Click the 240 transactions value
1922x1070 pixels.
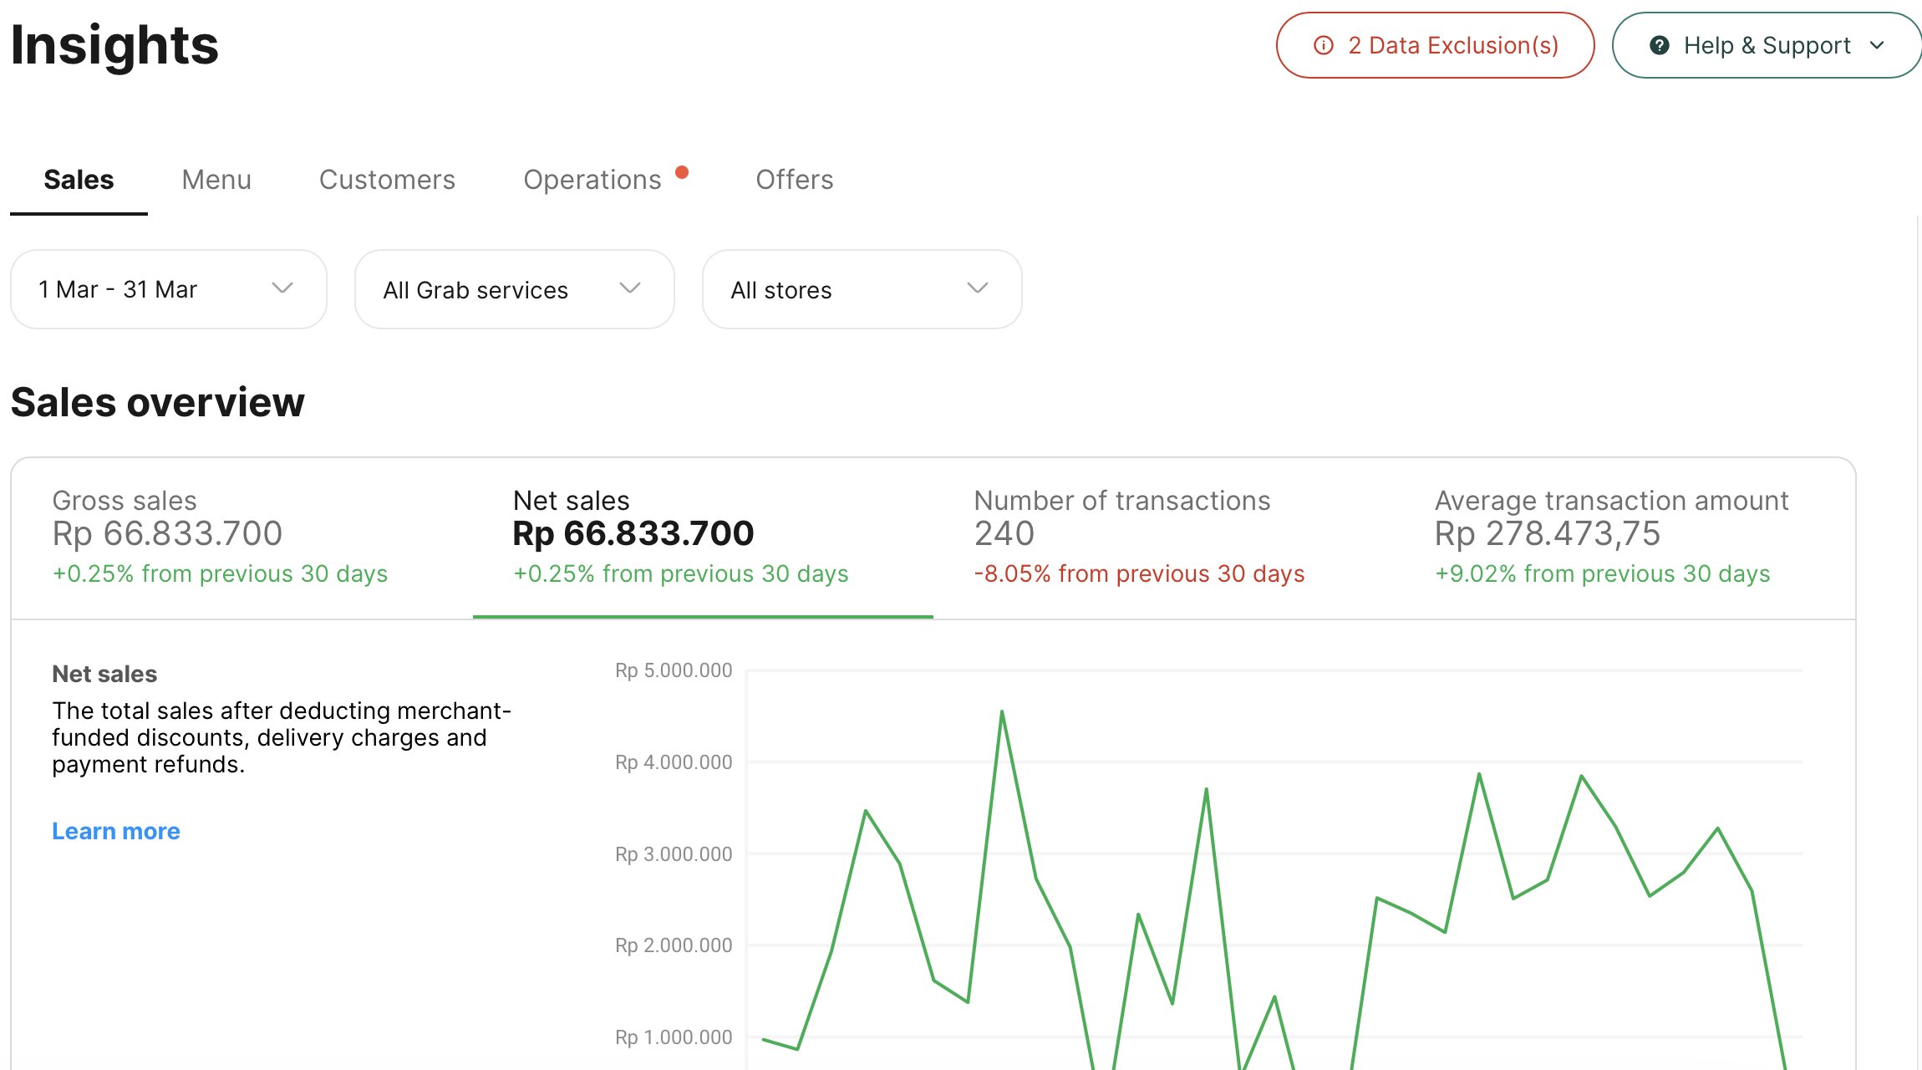(x=1004, y=533)
